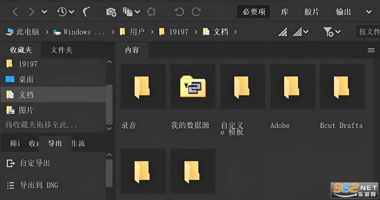Click folder name 录音
This screenshot has height=200, width=380.
click(x=128, y=125)
